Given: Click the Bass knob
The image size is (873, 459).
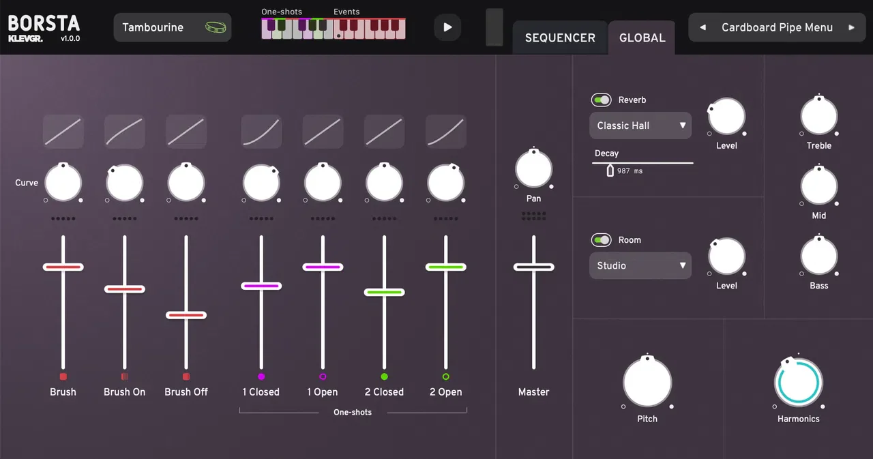Looking at the screenshot, I should pos(819,256).
